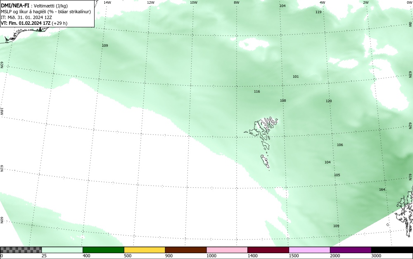Pick the dark maroon 1400–1500 legend swatch
Screen dimensions: 413x259
click(x=268, y=250)
